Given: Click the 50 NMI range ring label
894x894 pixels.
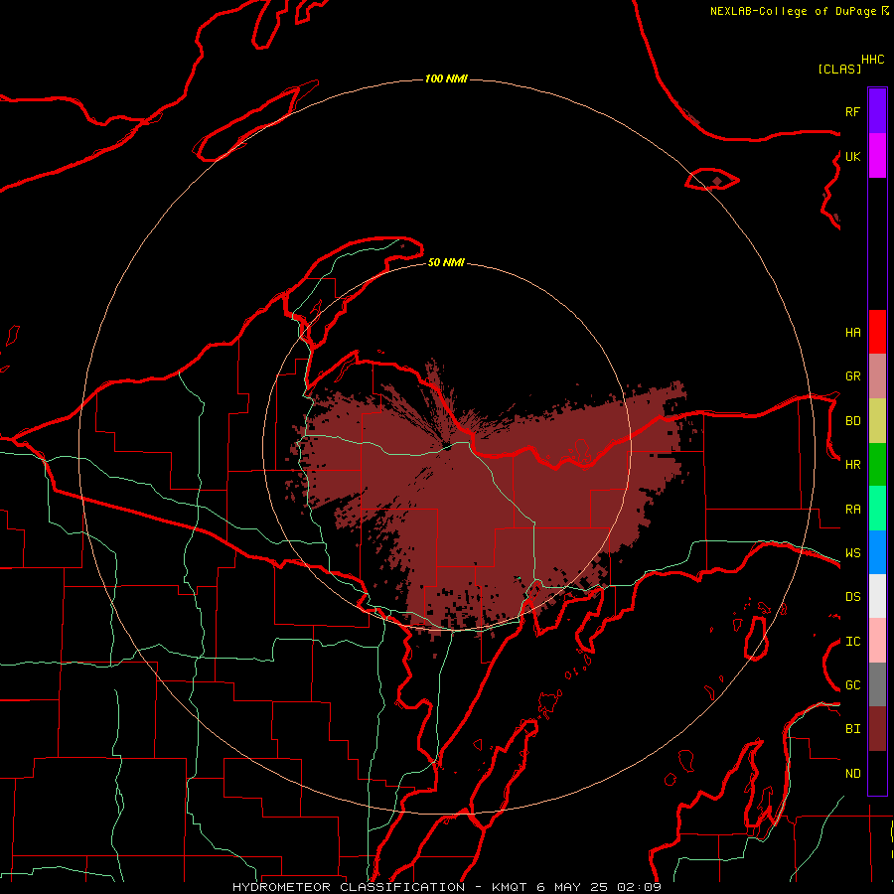Looking at the screenshot, I should pos(446,262).
